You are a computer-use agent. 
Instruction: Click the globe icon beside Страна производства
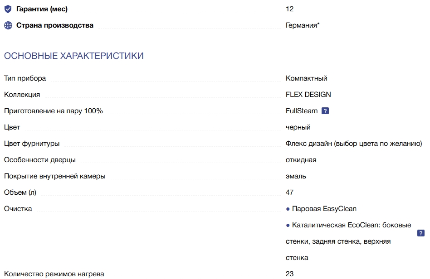tap(8, 25)
